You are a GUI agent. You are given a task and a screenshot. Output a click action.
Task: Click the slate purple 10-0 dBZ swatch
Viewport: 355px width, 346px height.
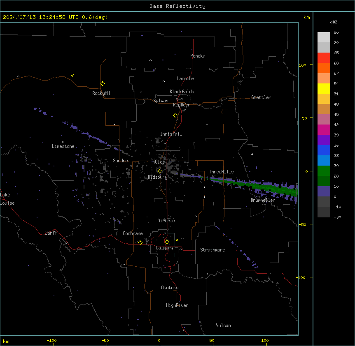coord(324,191)
